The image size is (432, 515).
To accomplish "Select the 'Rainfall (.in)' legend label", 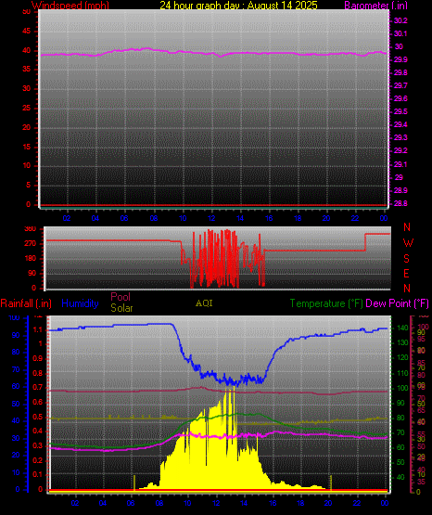I will click(26, 303).
